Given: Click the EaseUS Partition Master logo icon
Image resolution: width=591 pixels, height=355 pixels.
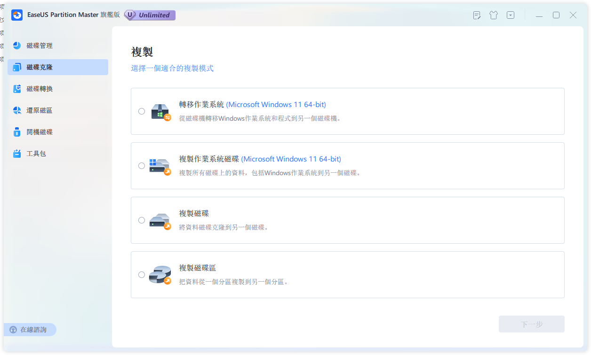Looking at the screenshot, I should tap(16, 15).
